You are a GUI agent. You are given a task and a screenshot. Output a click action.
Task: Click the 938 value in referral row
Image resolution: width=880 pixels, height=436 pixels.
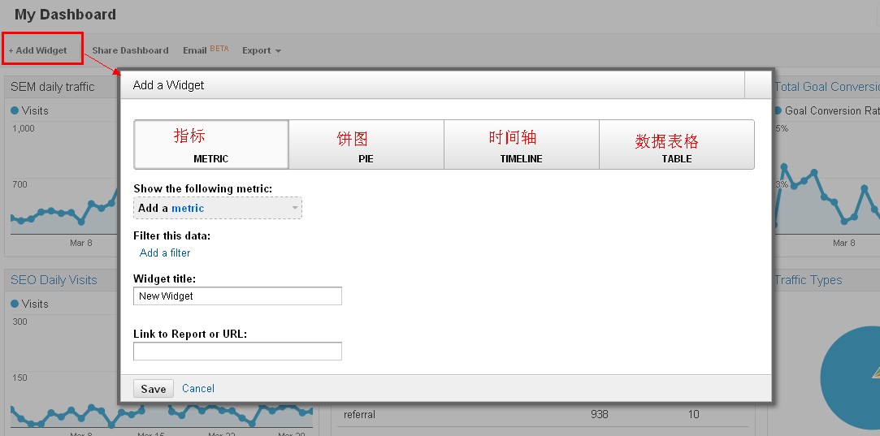(600, 415)
